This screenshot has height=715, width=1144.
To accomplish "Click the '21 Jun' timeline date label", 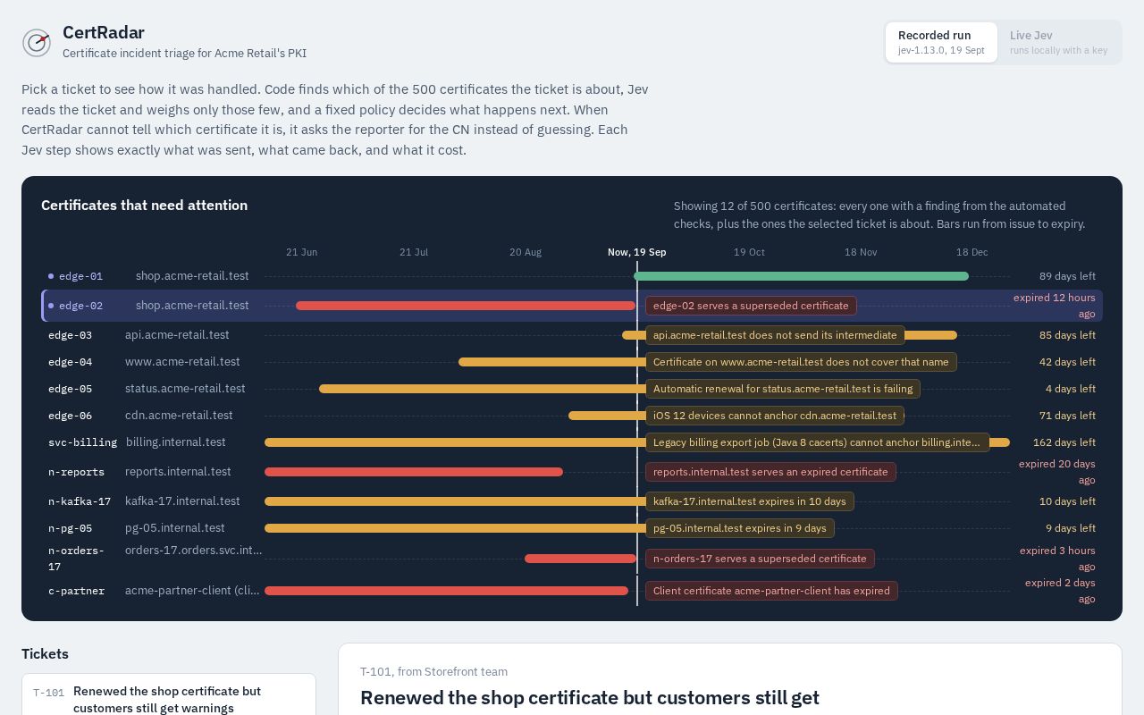I will (301, 252).
